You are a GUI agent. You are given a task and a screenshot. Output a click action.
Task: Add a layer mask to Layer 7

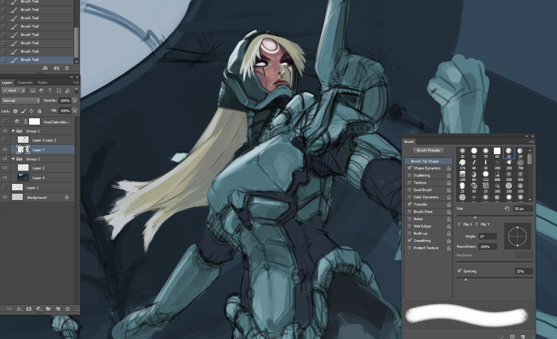point(29,309)
